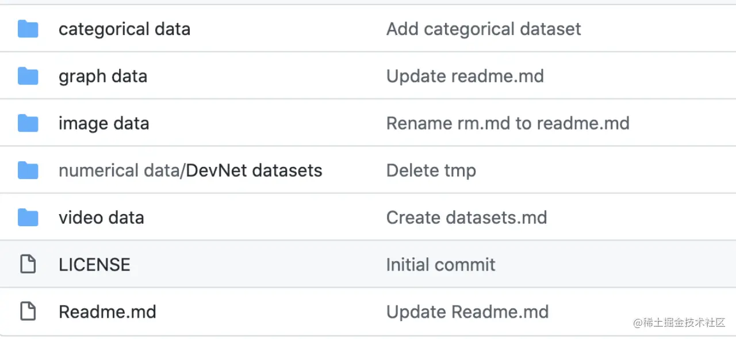The image size is (736, 339).
Task: Open the DevNet datasets subfolder
Action: point(254,170)
